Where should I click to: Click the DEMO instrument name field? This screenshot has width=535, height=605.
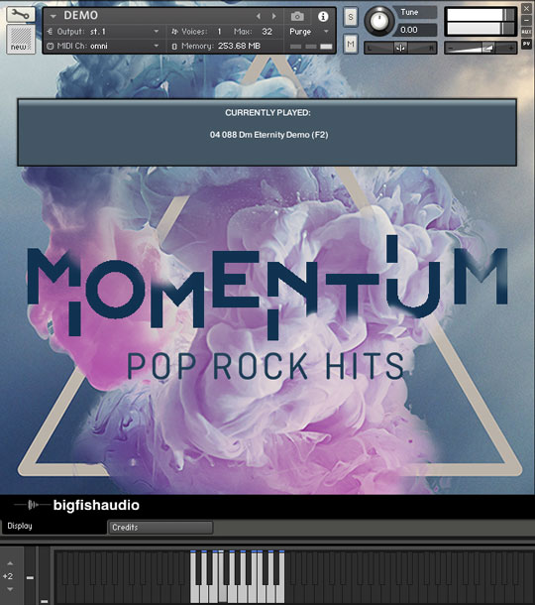(80, 16)
